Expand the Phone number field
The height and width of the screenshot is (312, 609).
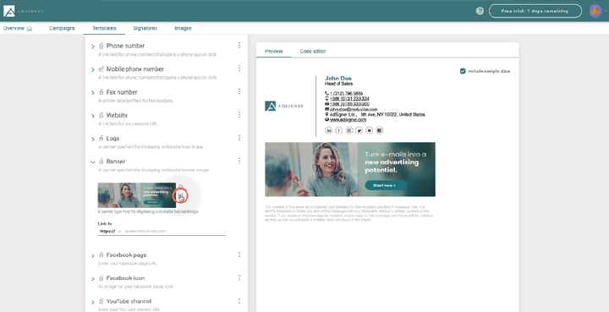93,47
